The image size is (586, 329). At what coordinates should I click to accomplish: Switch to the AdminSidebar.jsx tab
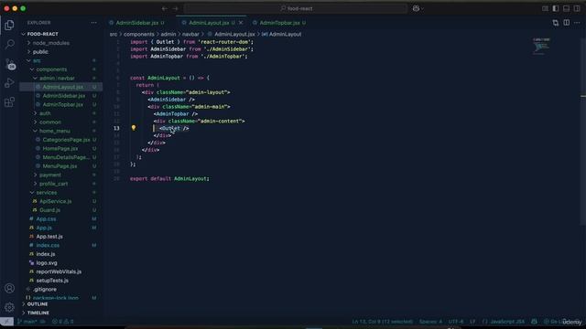click(x=136, y=23)
